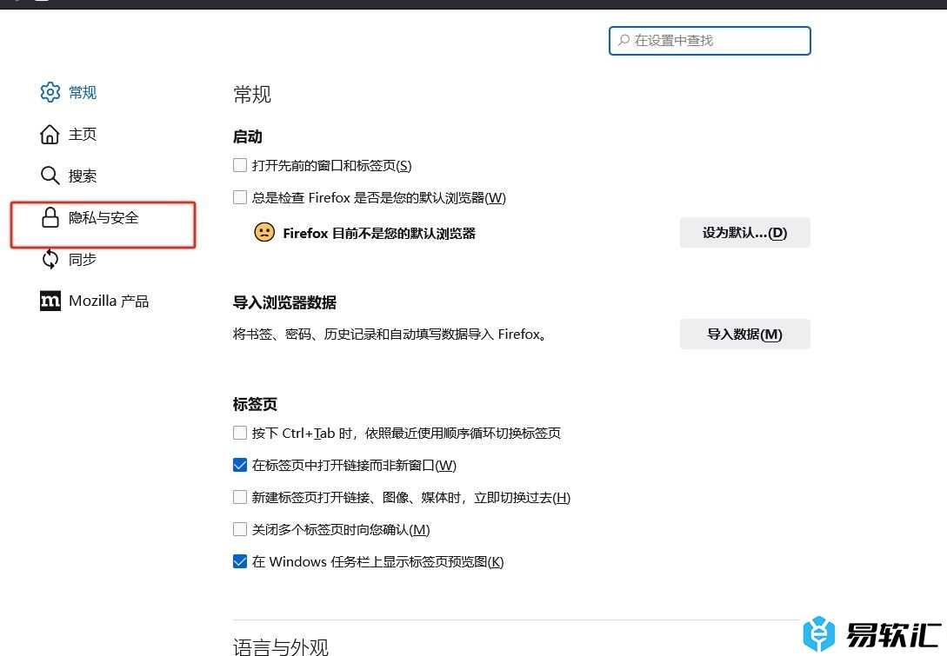Image resolution: width=947 pixels, height=656 pixels.
Task: Click the text Firefox 目前不是您的默认浏览器
Action: coord(379,233)
